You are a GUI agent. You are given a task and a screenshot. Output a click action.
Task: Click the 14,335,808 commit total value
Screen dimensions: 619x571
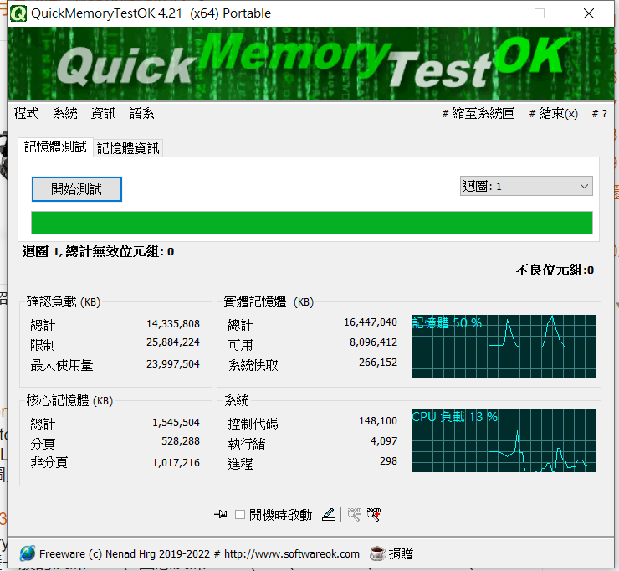point(173,324)
